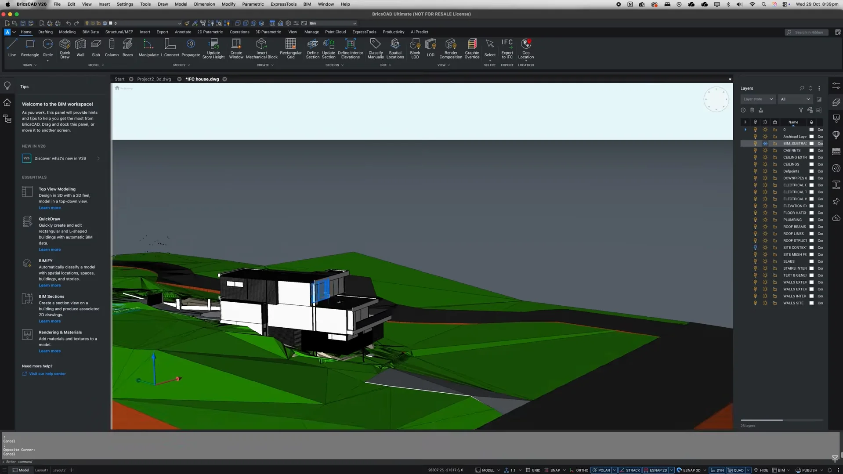The image size is (843, 474).
Task: Freeze the SLABS layer
Action: click(765, 261)
